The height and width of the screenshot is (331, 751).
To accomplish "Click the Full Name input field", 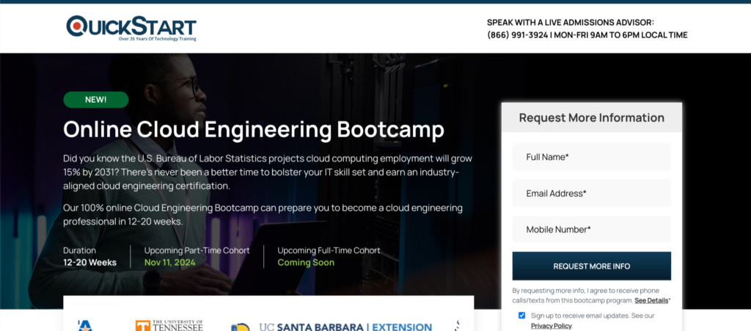I will [591, 157].
